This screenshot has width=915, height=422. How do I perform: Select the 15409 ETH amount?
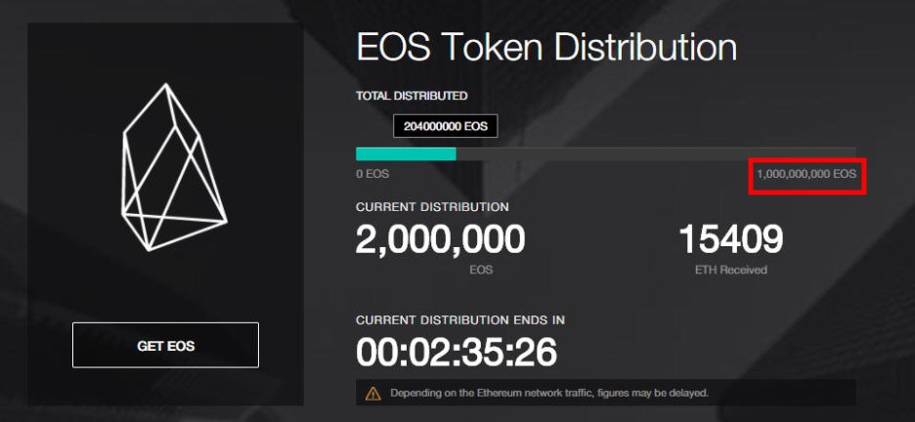pyautogui.click(x=730, y=239)
